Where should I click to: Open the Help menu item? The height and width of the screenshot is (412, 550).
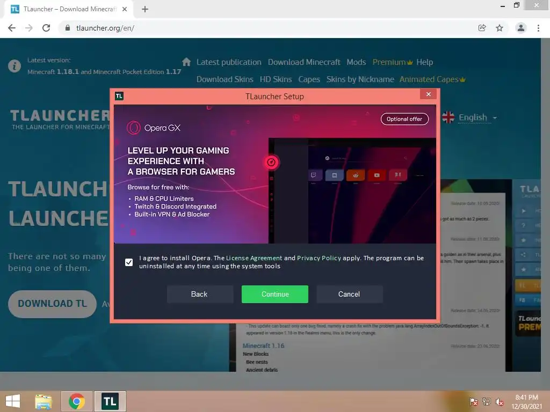coord(425,62)
